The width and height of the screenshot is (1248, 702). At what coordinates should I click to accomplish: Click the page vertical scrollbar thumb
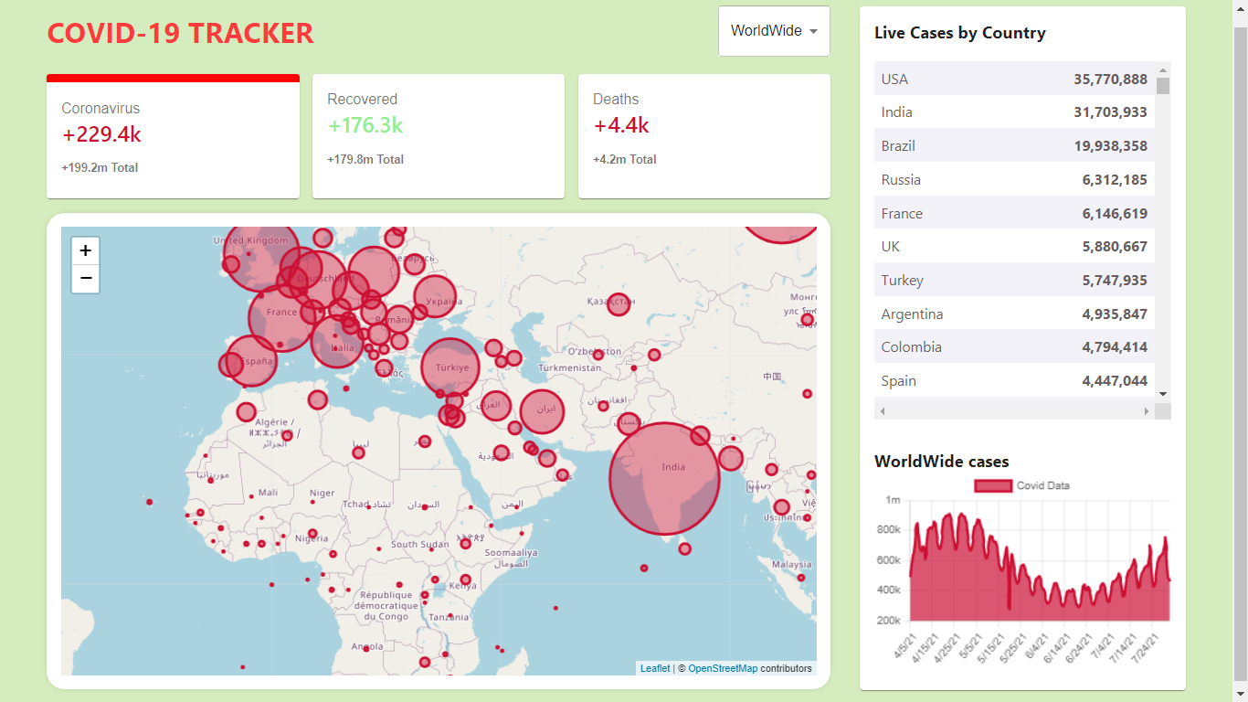pyautogui.click(x=1241, y=352)
